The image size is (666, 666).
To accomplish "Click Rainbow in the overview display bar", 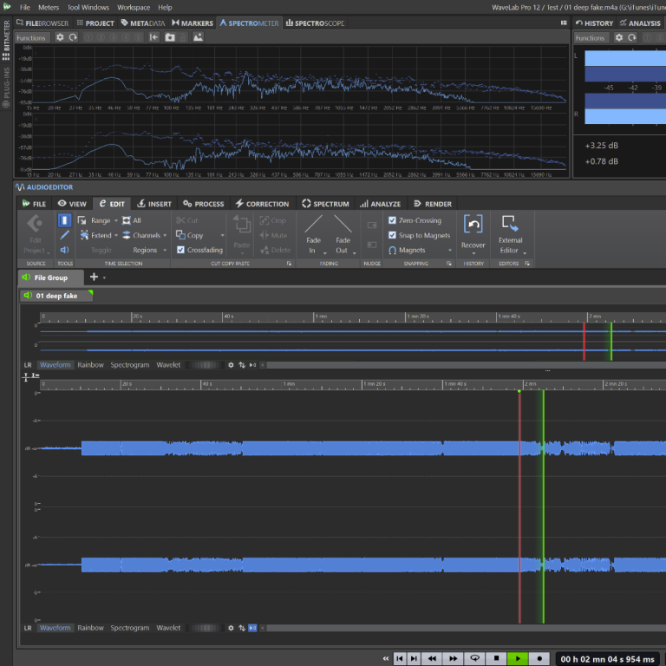I will (x=90, y=365).
